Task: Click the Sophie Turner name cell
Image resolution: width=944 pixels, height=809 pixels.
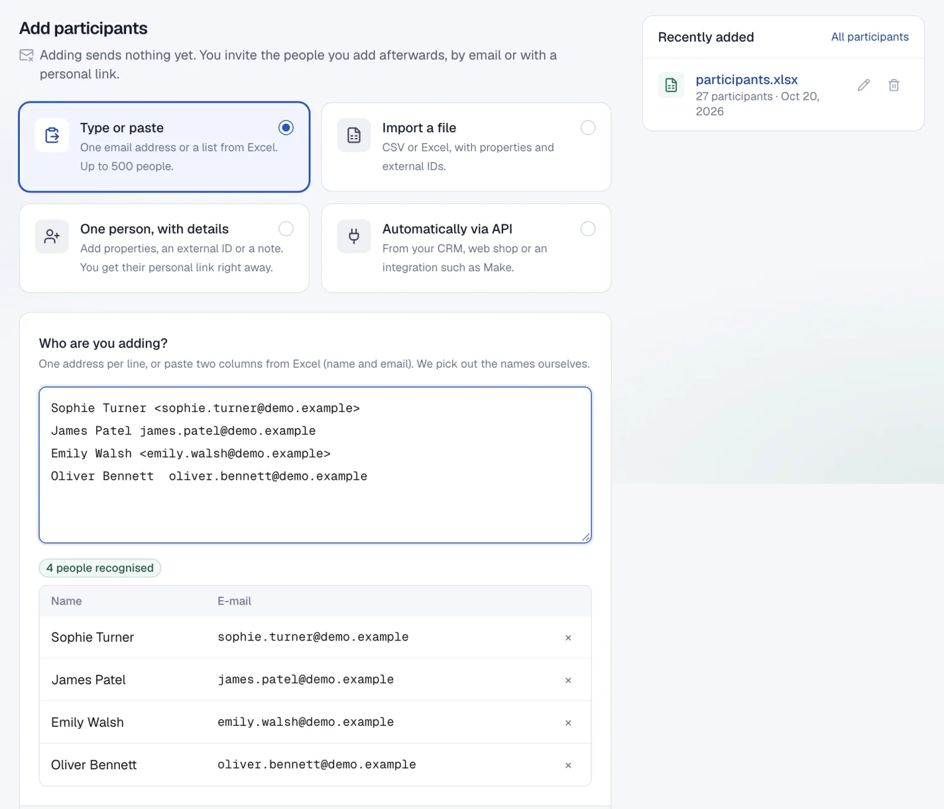Action: click(x=93, y=638)
